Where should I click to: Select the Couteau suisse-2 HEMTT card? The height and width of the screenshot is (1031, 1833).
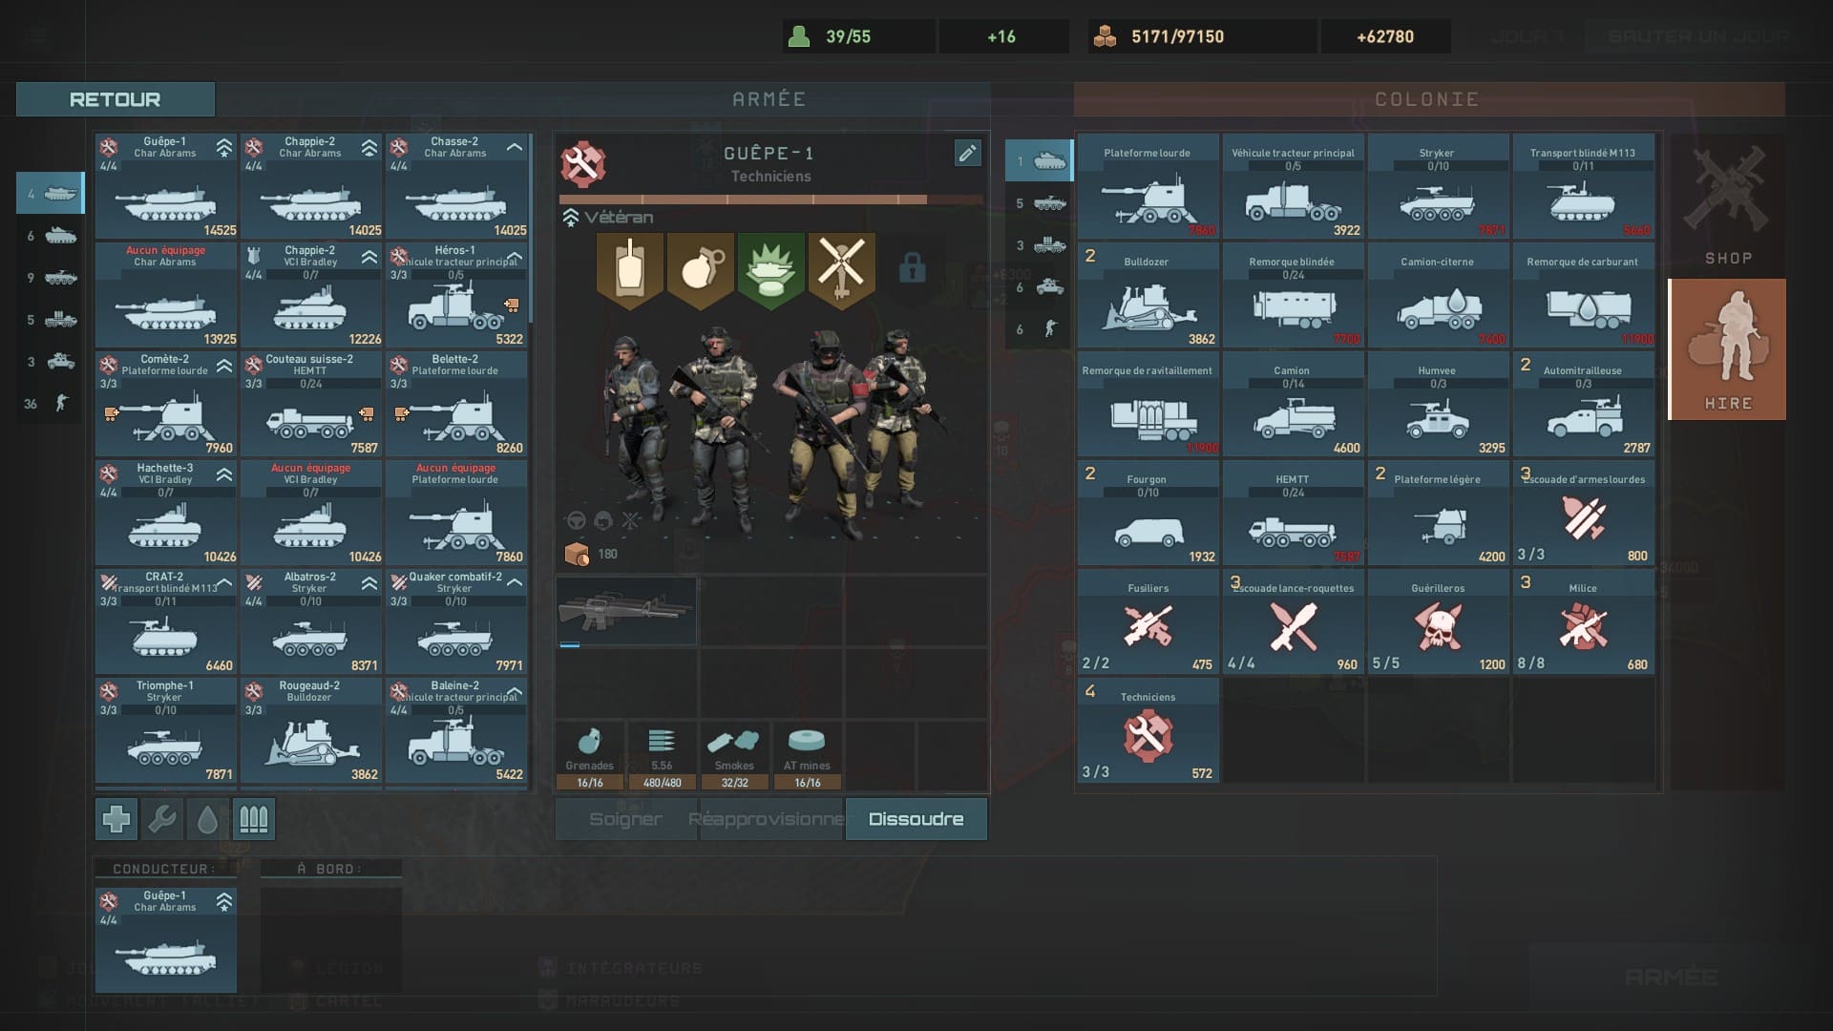(311, 404)
